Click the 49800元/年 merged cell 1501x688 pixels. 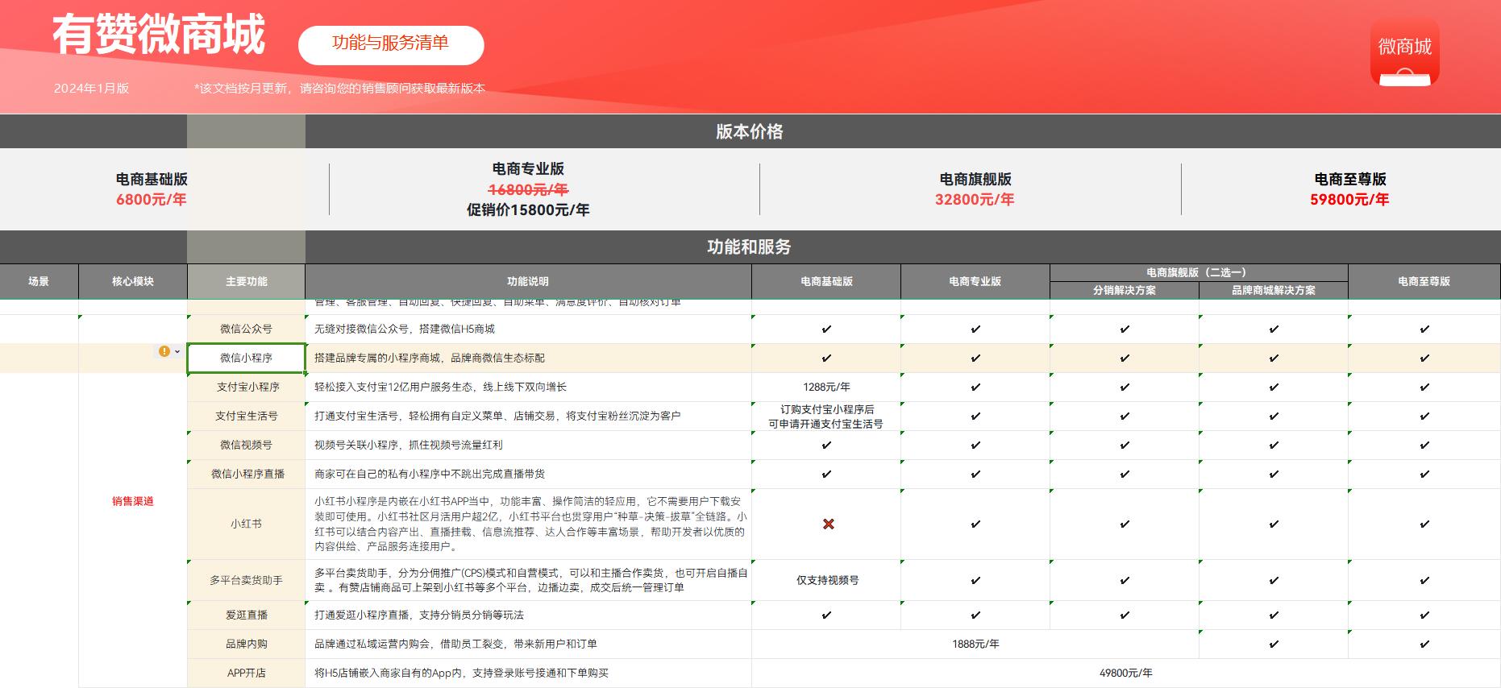pos(1126,673)
